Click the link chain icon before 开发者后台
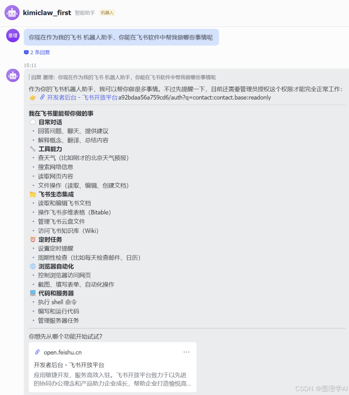Image resolution: width=349 pixels, height=395 pixels. [42, 97]
